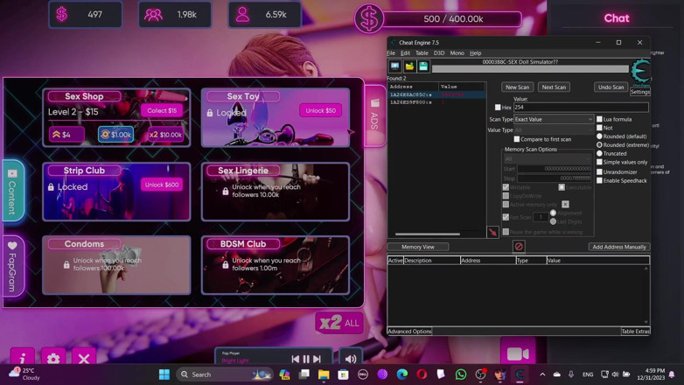This screenshot has height=385, width=684.
Task: Open Opera browser from taskbar
Action: (x=422, y=374)
